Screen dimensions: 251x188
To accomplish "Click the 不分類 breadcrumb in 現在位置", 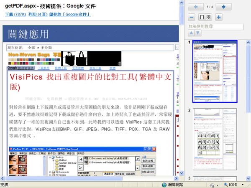I will (x=46, y=48).
